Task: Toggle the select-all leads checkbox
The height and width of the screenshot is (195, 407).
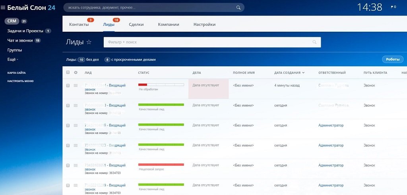Action: point(68,73)
